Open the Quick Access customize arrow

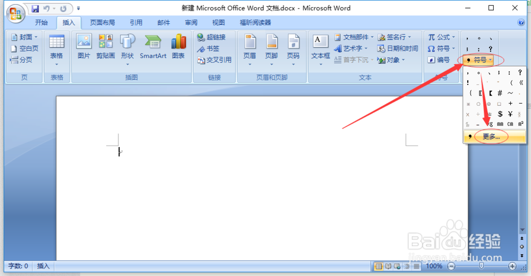pos(79,8)
